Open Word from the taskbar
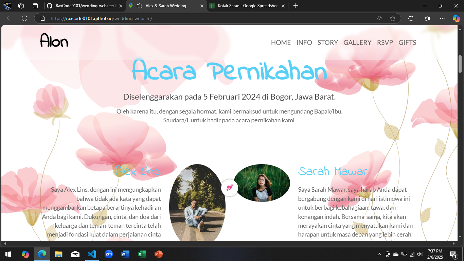464x261 pixels. [x=125, y=254]
